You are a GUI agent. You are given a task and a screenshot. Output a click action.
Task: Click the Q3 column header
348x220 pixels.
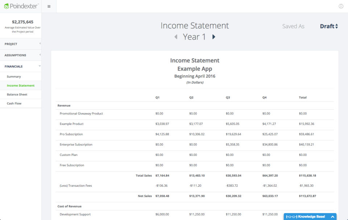click(228, 97)
